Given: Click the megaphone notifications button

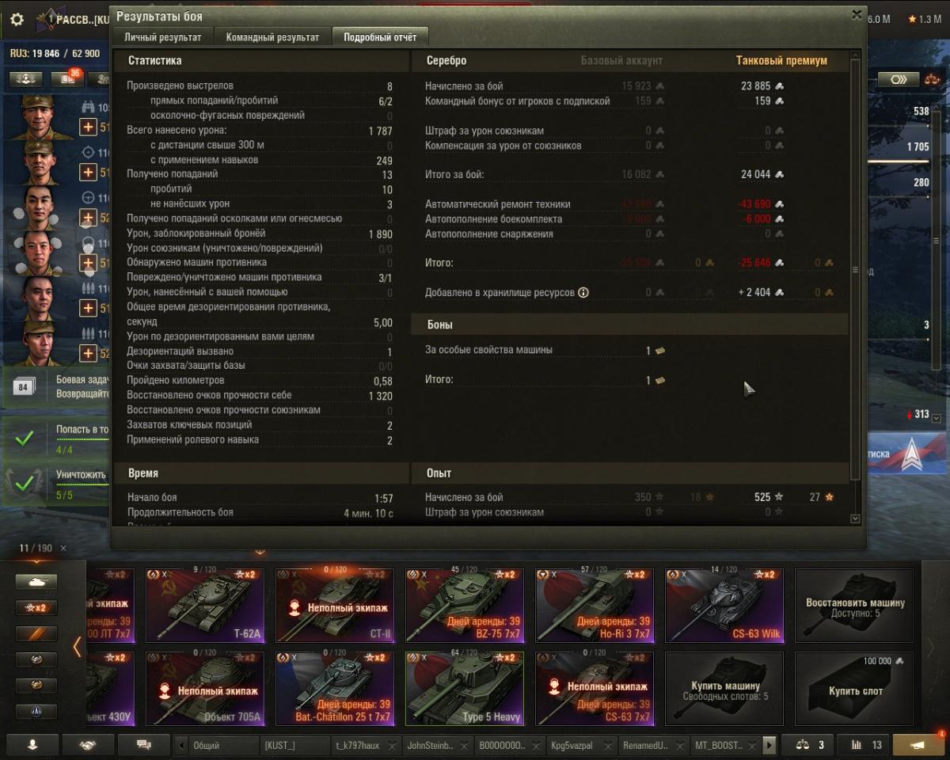Looking at the screenshot, I should point(918,745).
